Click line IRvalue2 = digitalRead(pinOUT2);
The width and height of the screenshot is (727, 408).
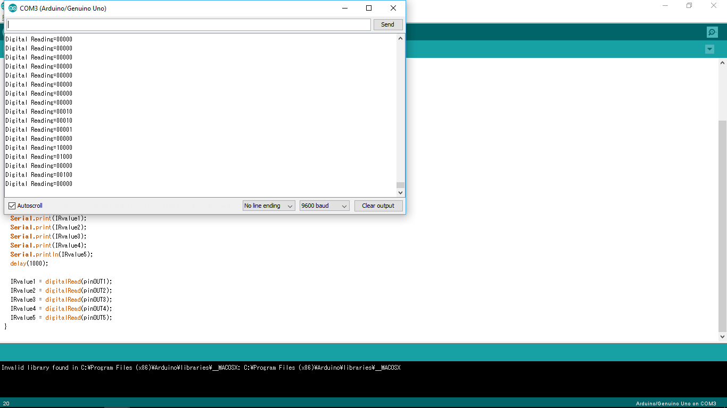61,291
